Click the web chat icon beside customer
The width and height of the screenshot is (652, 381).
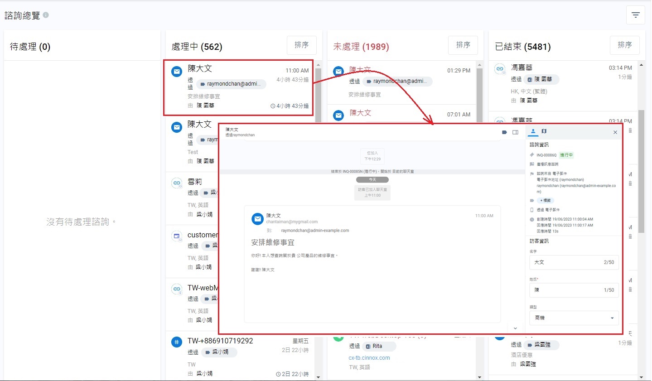pos(177,236)
